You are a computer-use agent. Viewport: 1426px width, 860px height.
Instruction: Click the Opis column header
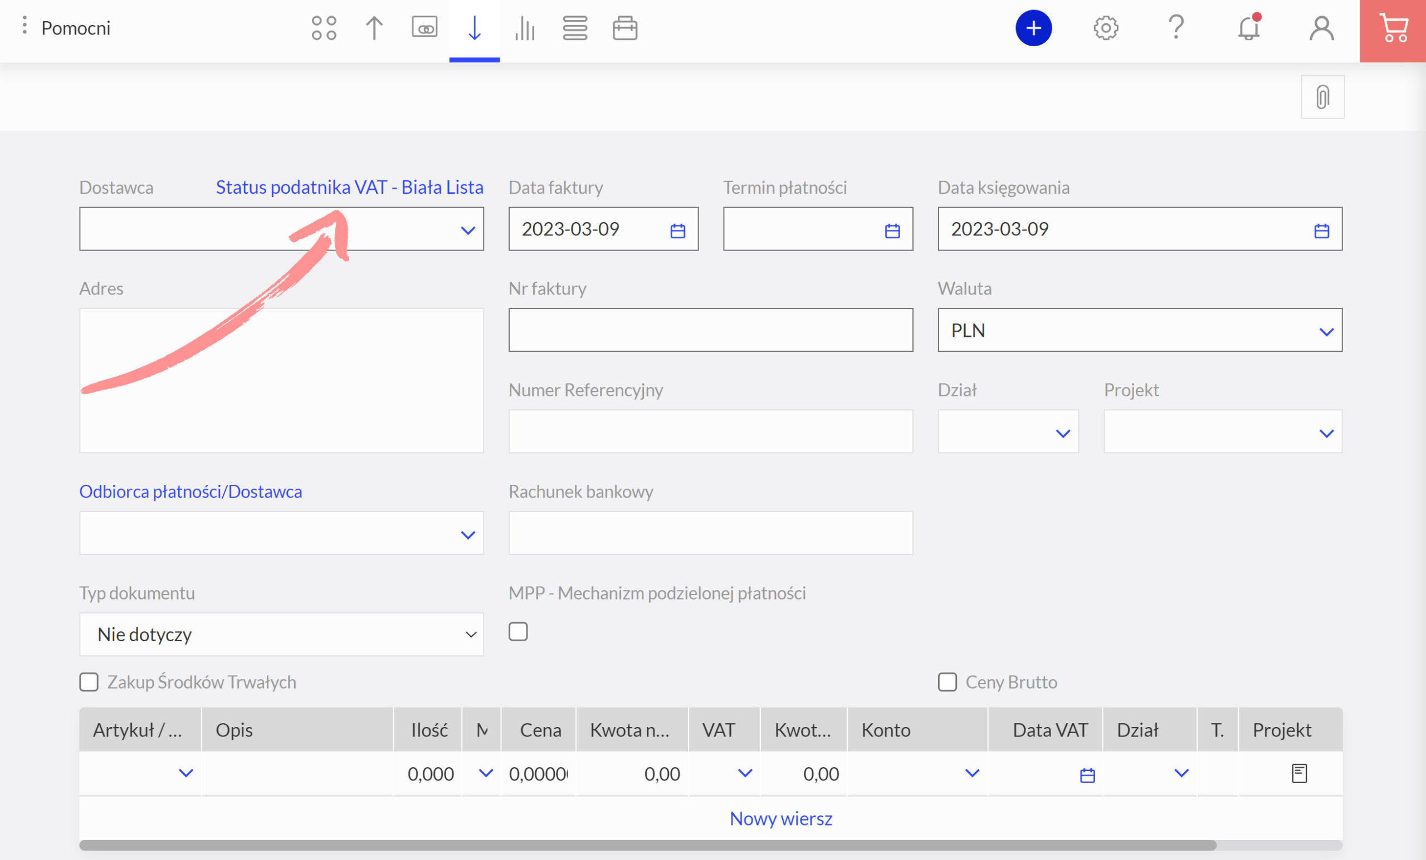[x=297, y=730]
